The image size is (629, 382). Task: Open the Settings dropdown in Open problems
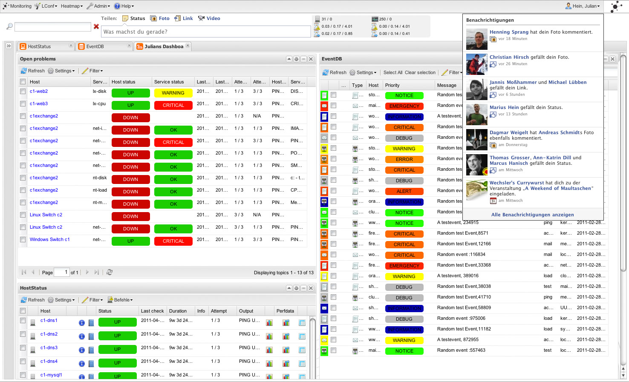coord(61,71)
